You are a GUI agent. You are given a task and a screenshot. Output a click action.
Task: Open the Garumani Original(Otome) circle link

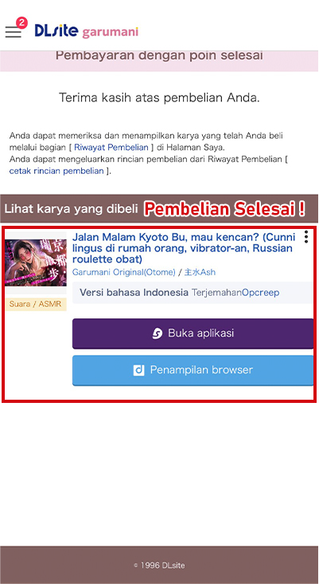pyautogui.click(x=123, y=272)
